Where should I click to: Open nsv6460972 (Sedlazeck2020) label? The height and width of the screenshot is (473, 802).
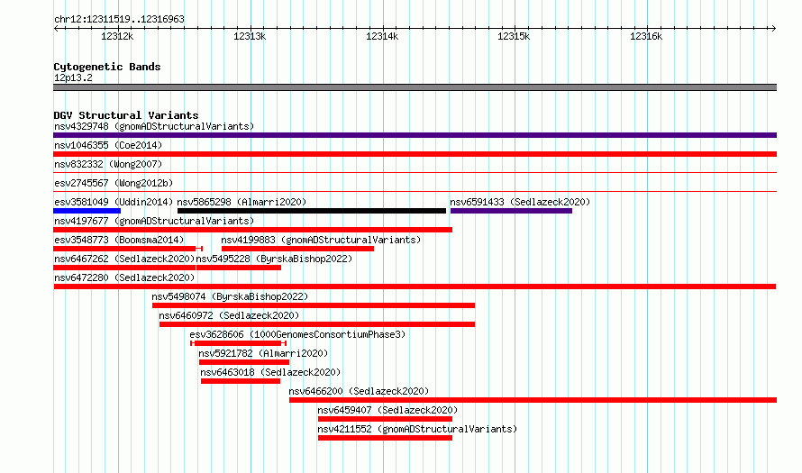(229, 315)
